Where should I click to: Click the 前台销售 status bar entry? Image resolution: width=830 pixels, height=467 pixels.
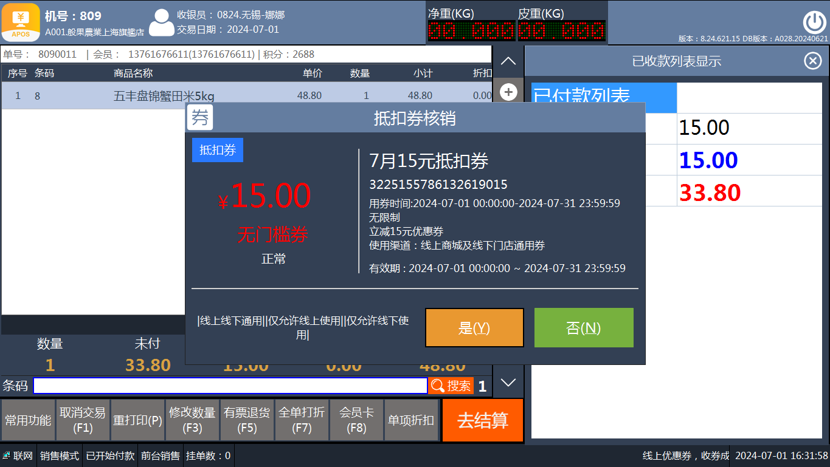point(161,455)
